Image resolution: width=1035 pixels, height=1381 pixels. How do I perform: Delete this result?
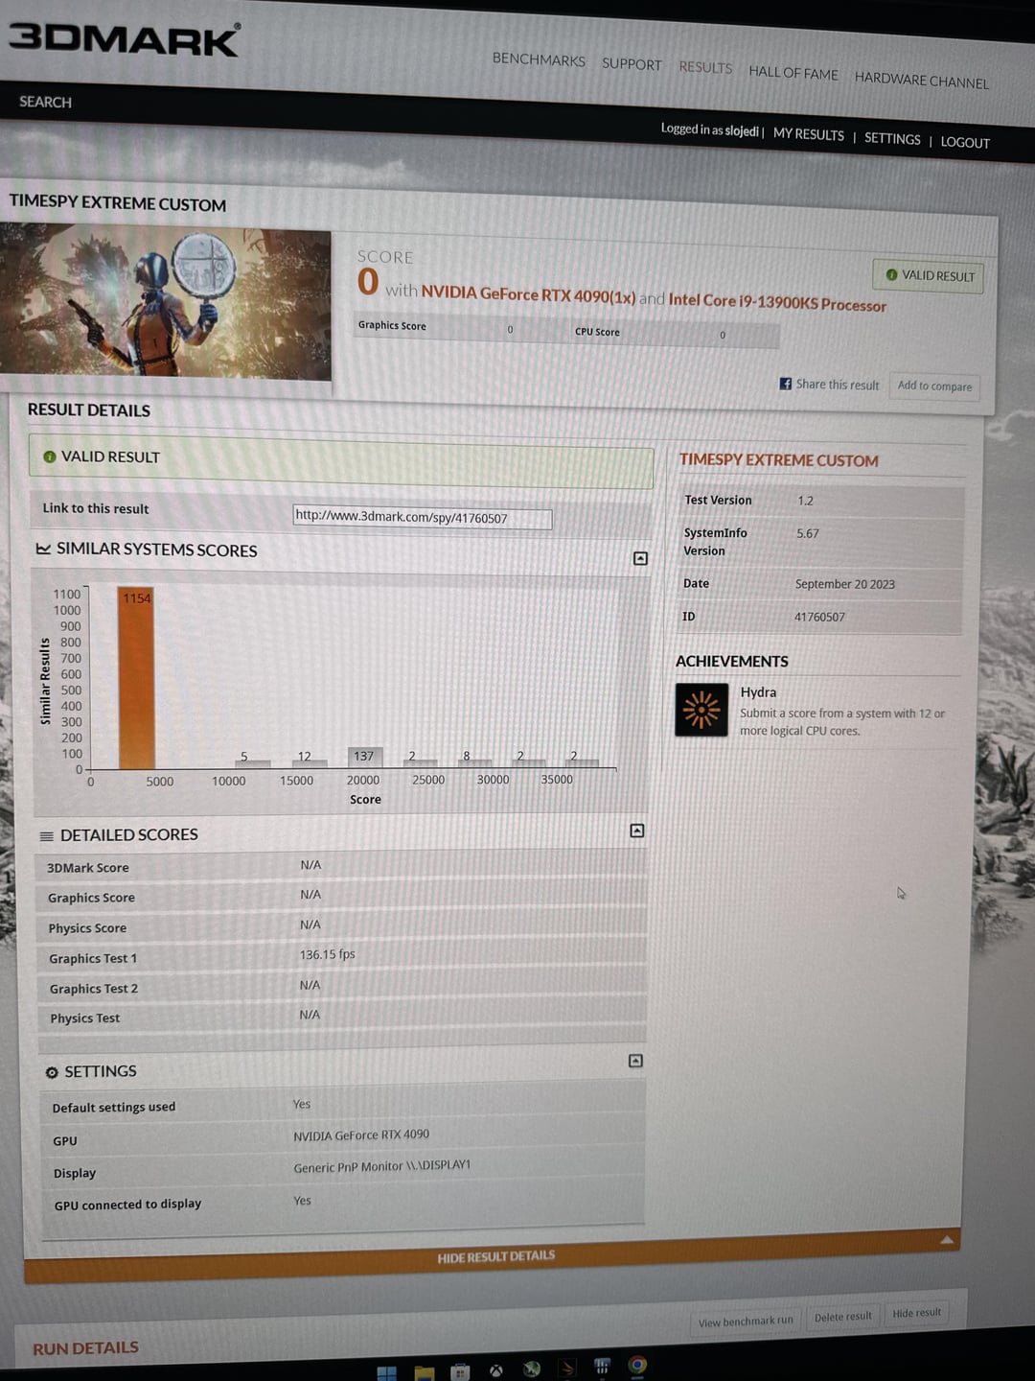(x=843, y=1317)
